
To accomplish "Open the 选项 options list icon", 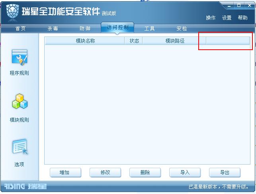I will (x=20, y=146).
